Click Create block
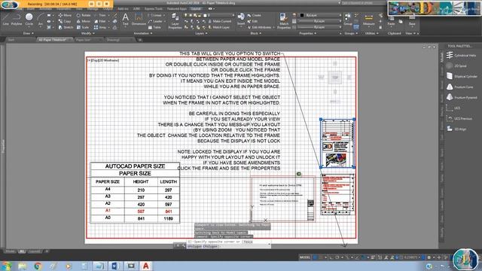Screen dimensions: 482x271 point(255,15)
